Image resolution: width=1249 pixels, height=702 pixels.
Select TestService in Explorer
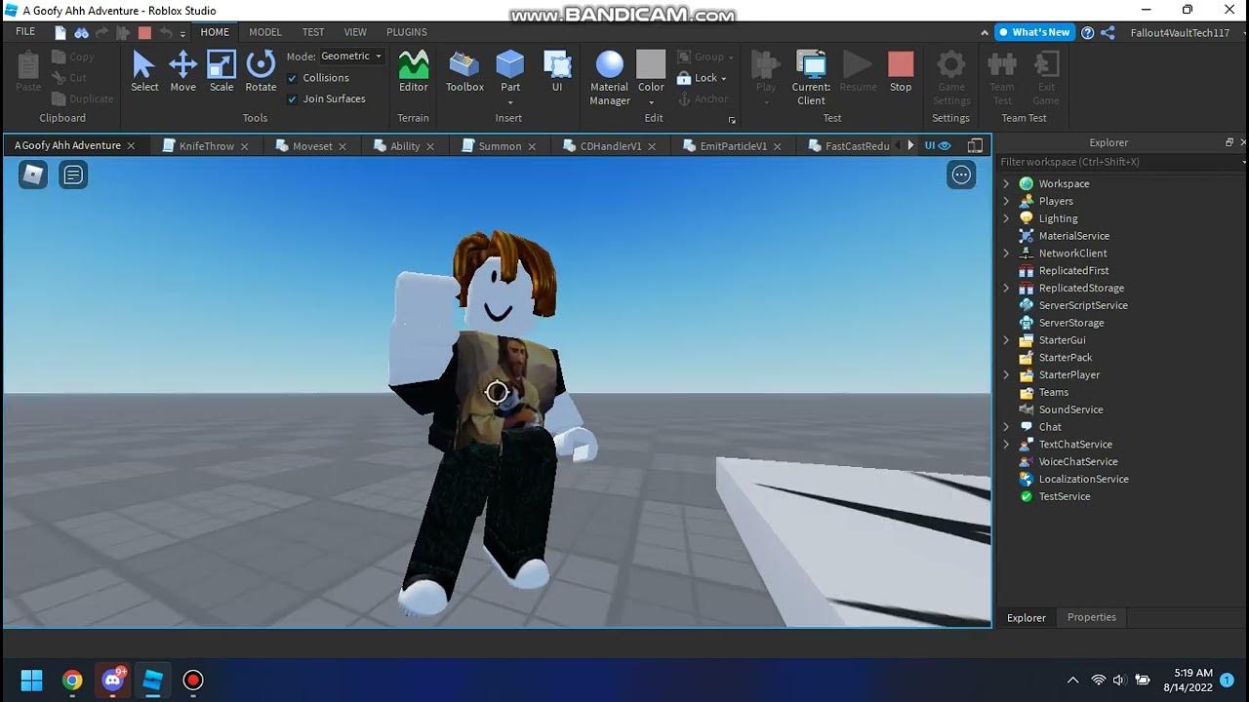point(1065,496)
